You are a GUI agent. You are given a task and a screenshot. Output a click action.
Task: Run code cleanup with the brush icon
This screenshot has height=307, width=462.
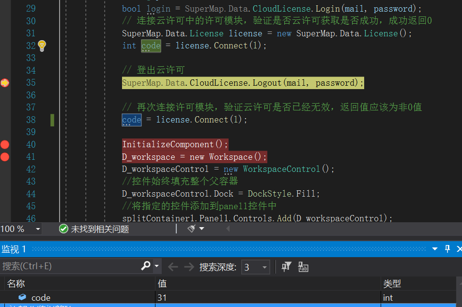(x=191, y=229)
